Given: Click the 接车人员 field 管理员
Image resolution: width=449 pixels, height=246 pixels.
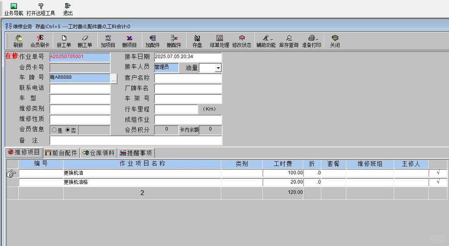Looking at the screenshot, I should click(166, 68).
